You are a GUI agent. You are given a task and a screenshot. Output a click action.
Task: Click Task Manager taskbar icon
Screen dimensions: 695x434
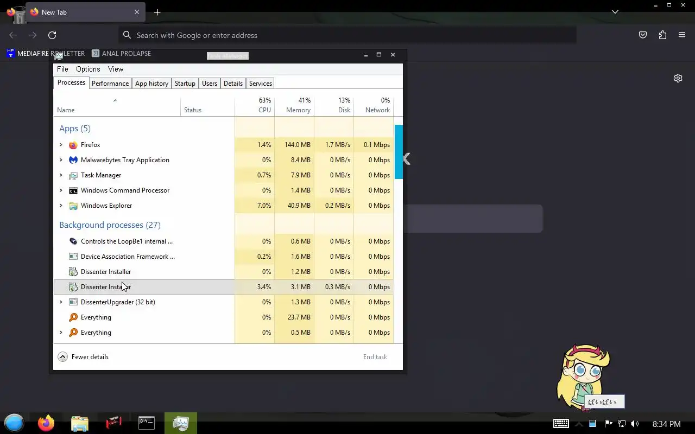pos(180,423)
